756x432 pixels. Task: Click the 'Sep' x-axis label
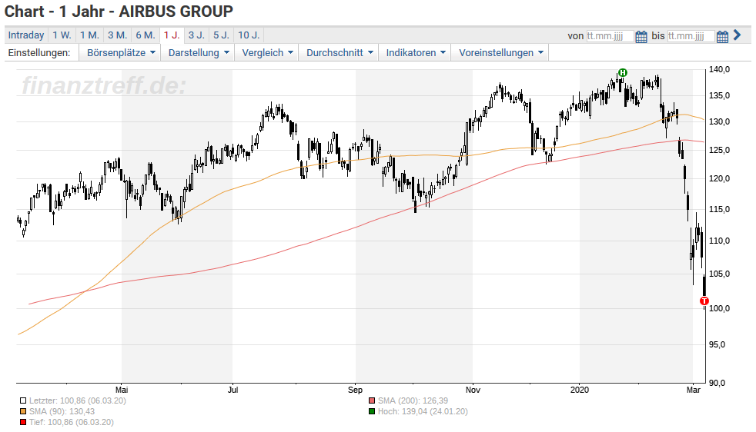tap(356, 390)
